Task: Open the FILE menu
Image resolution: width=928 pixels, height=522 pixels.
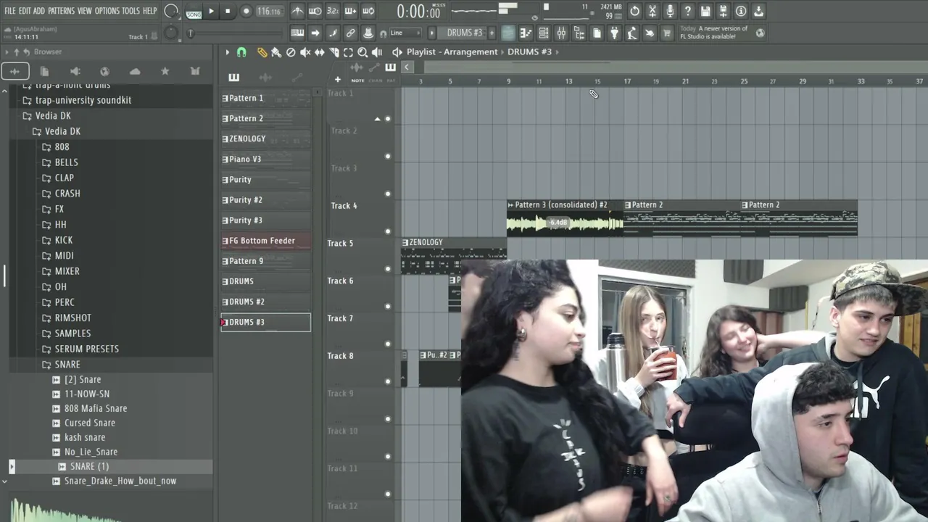Action: pyautogui.click(x=10, y=11)
